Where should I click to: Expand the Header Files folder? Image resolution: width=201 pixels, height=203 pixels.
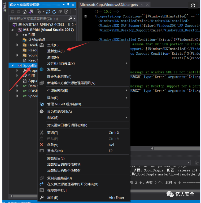17,45
